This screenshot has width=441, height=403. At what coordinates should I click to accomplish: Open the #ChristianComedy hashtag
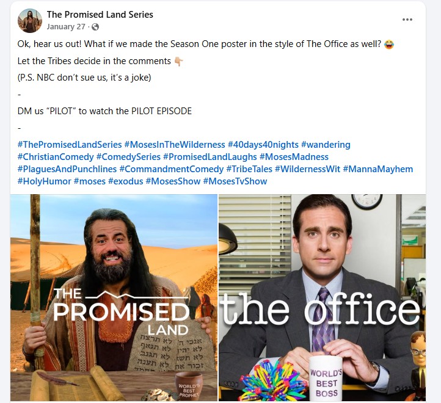click(56, 157)
